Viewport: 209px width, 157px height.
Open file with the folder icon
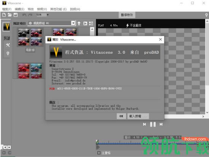pyautogui.click(x=9, y=15)
